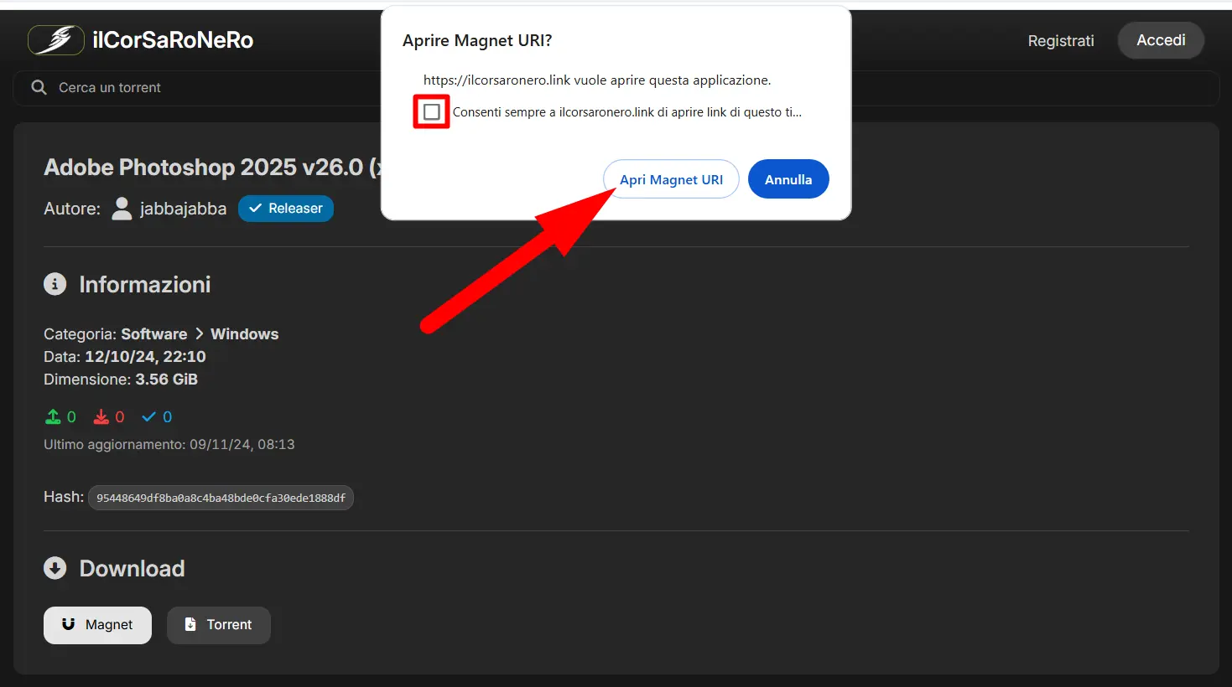Click the green seeders upload icon
Screen dimensions: 1232x687
53,416
